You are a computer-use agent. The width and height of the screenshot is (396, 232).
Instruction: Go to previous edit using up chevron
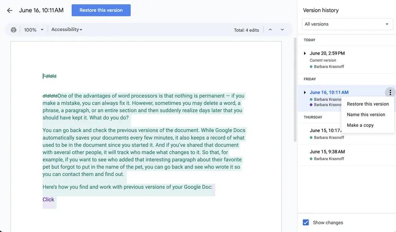(x=270, y=30)
